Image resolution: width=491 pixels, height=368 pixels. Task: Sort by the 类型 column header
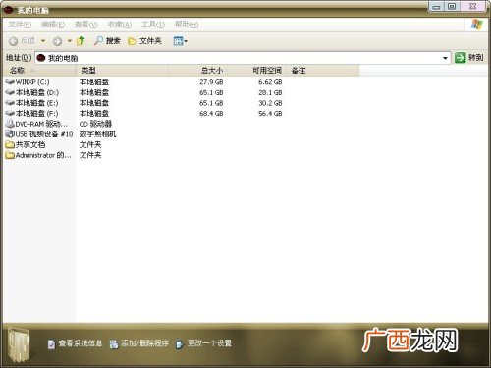tap(123, 71)
